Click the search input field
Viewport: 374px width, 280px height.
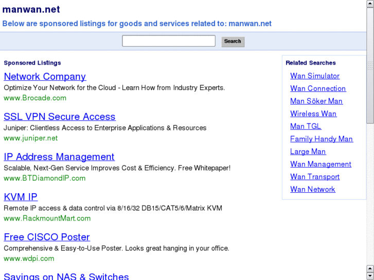point(168,41)
